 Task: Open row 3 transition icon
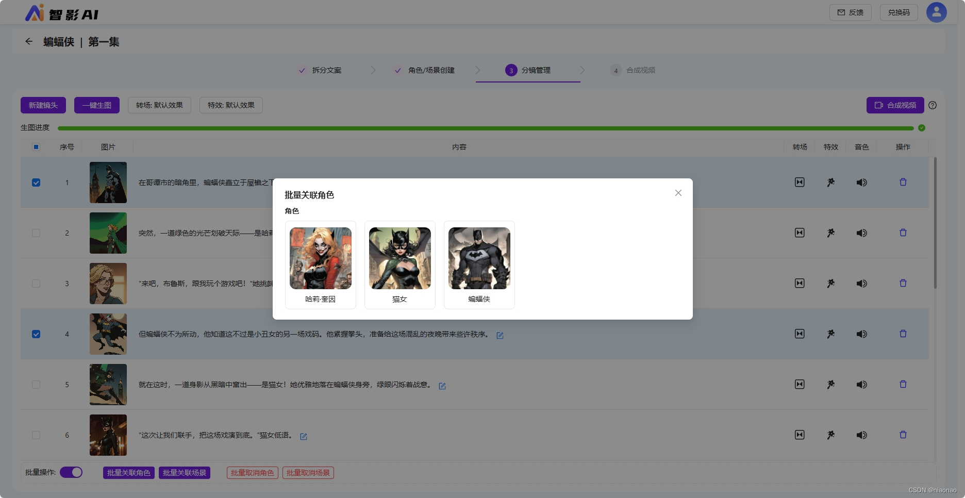click(800, 283)
